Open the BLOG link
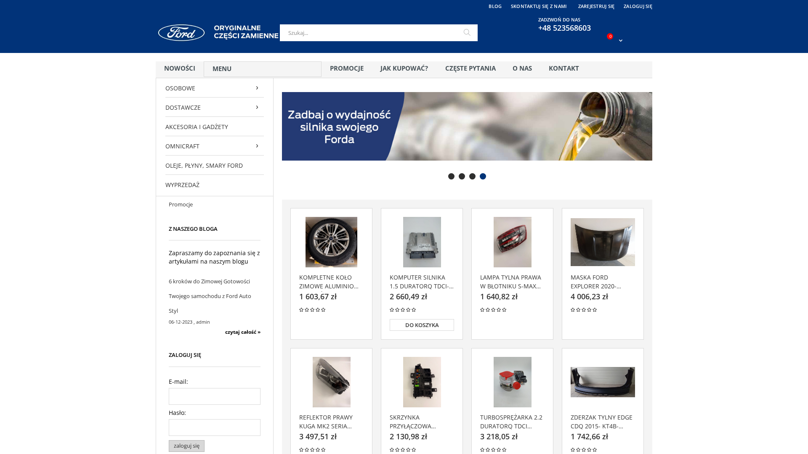 (495, 6)
